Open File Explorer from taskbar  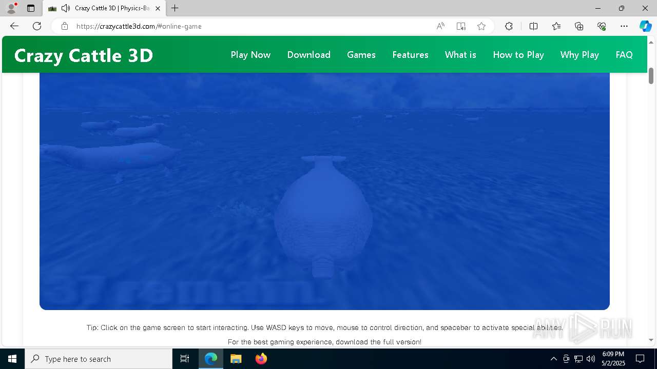pyautogui.click(x=236, y=359)
